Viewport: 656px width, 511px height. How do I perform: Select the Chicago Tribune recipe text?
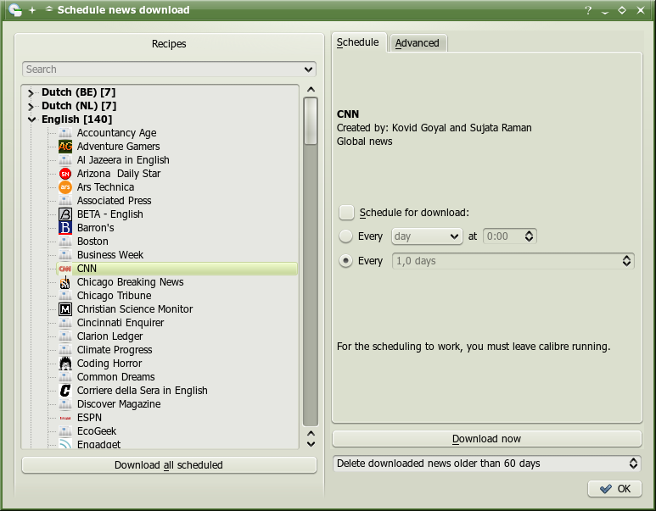coord(115,296)
